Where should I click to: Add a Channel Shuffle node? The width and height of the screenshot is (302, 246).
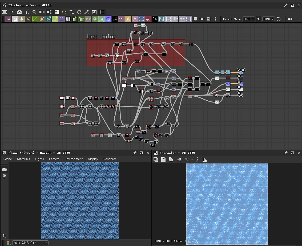(28, 19)
